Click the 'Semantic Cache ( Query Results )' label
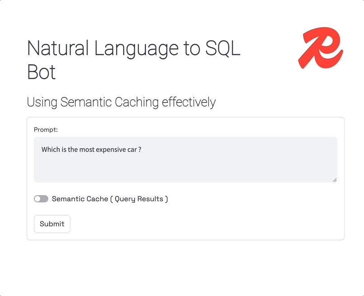 [x=110, y=199]
